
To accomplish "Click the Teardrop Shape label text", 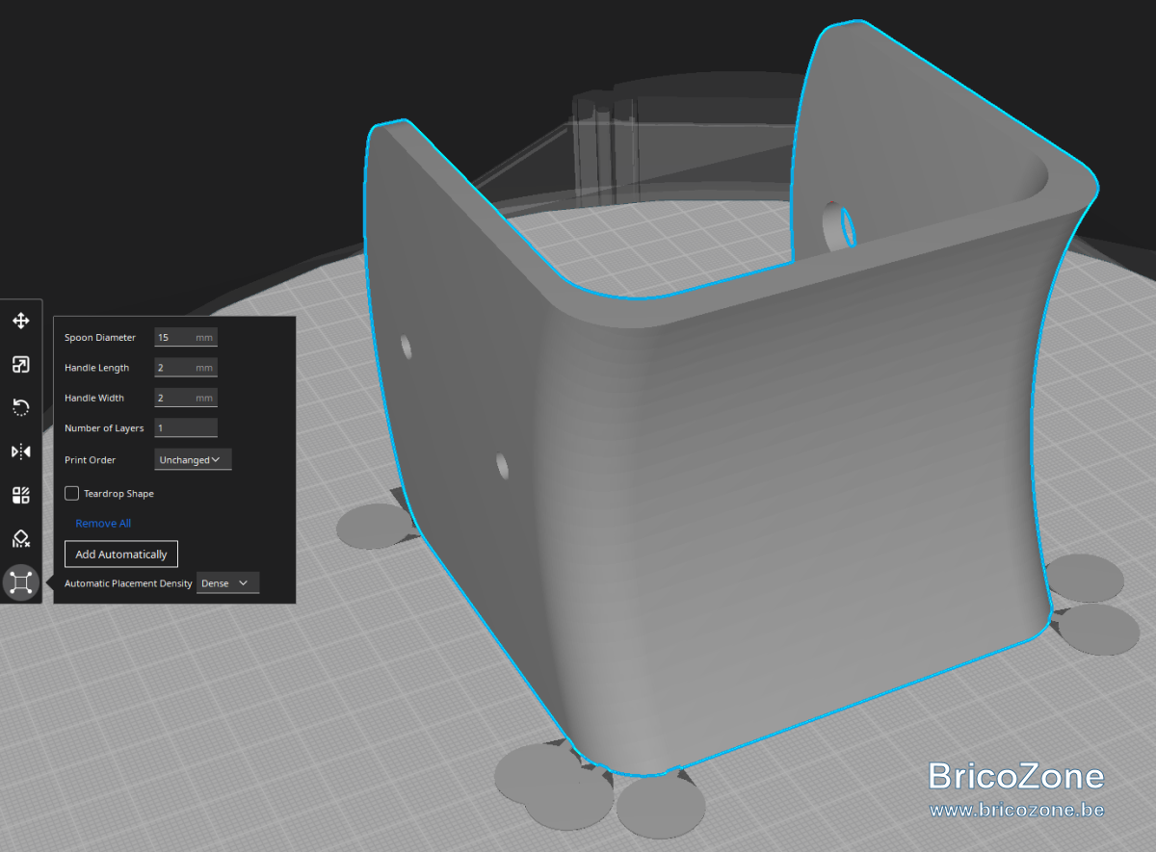I will (118, 494).
